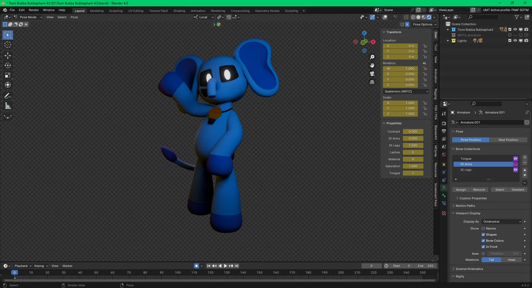The height and width of the screenshot is (288, 532).
Task: Switch to the Sculpting workspace tab
Action: point(116,11)
